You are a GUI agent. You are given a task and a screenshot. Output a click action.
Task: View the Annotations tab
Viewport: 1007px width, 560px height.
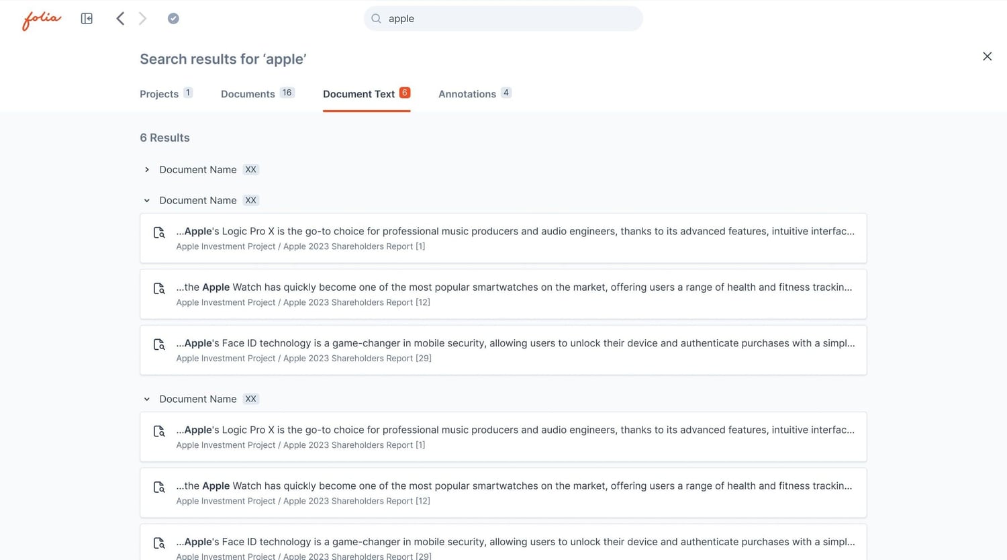(x=475, y=94)
